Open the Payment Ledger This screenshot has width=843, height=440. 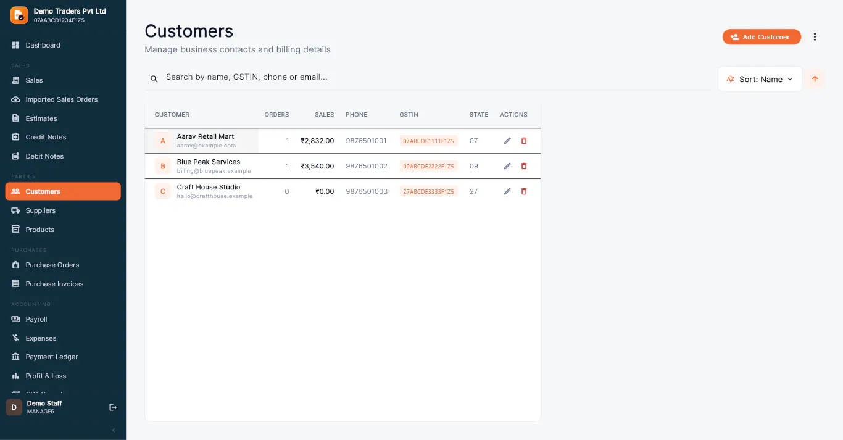(x=63, y=357)
